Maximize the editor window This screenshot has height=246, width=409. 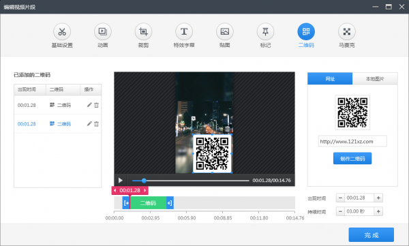point(389,7)
